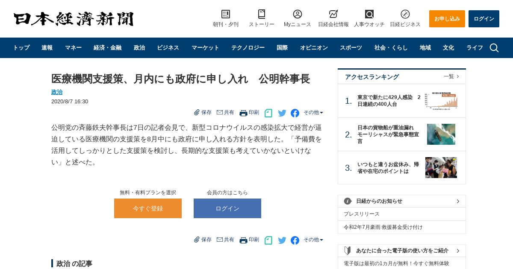Click the 日本経済新聞 logo
Viewport: 513px width, 269px height.
(74, 19)
